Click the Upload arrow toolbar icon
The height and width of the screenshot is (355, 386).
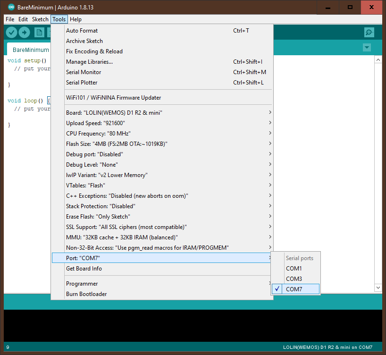pyautogui.click(x=24, y=32)
